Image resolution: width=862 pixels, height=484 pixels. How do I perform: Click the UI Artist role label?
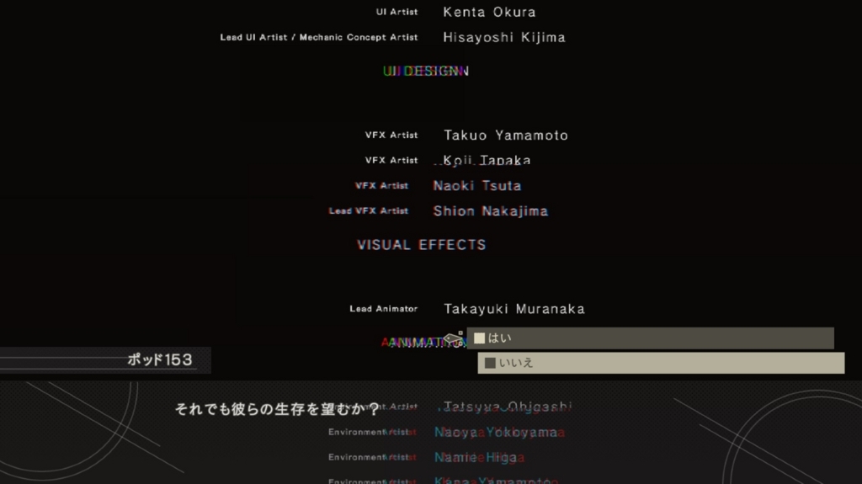(x=397, y=12)
